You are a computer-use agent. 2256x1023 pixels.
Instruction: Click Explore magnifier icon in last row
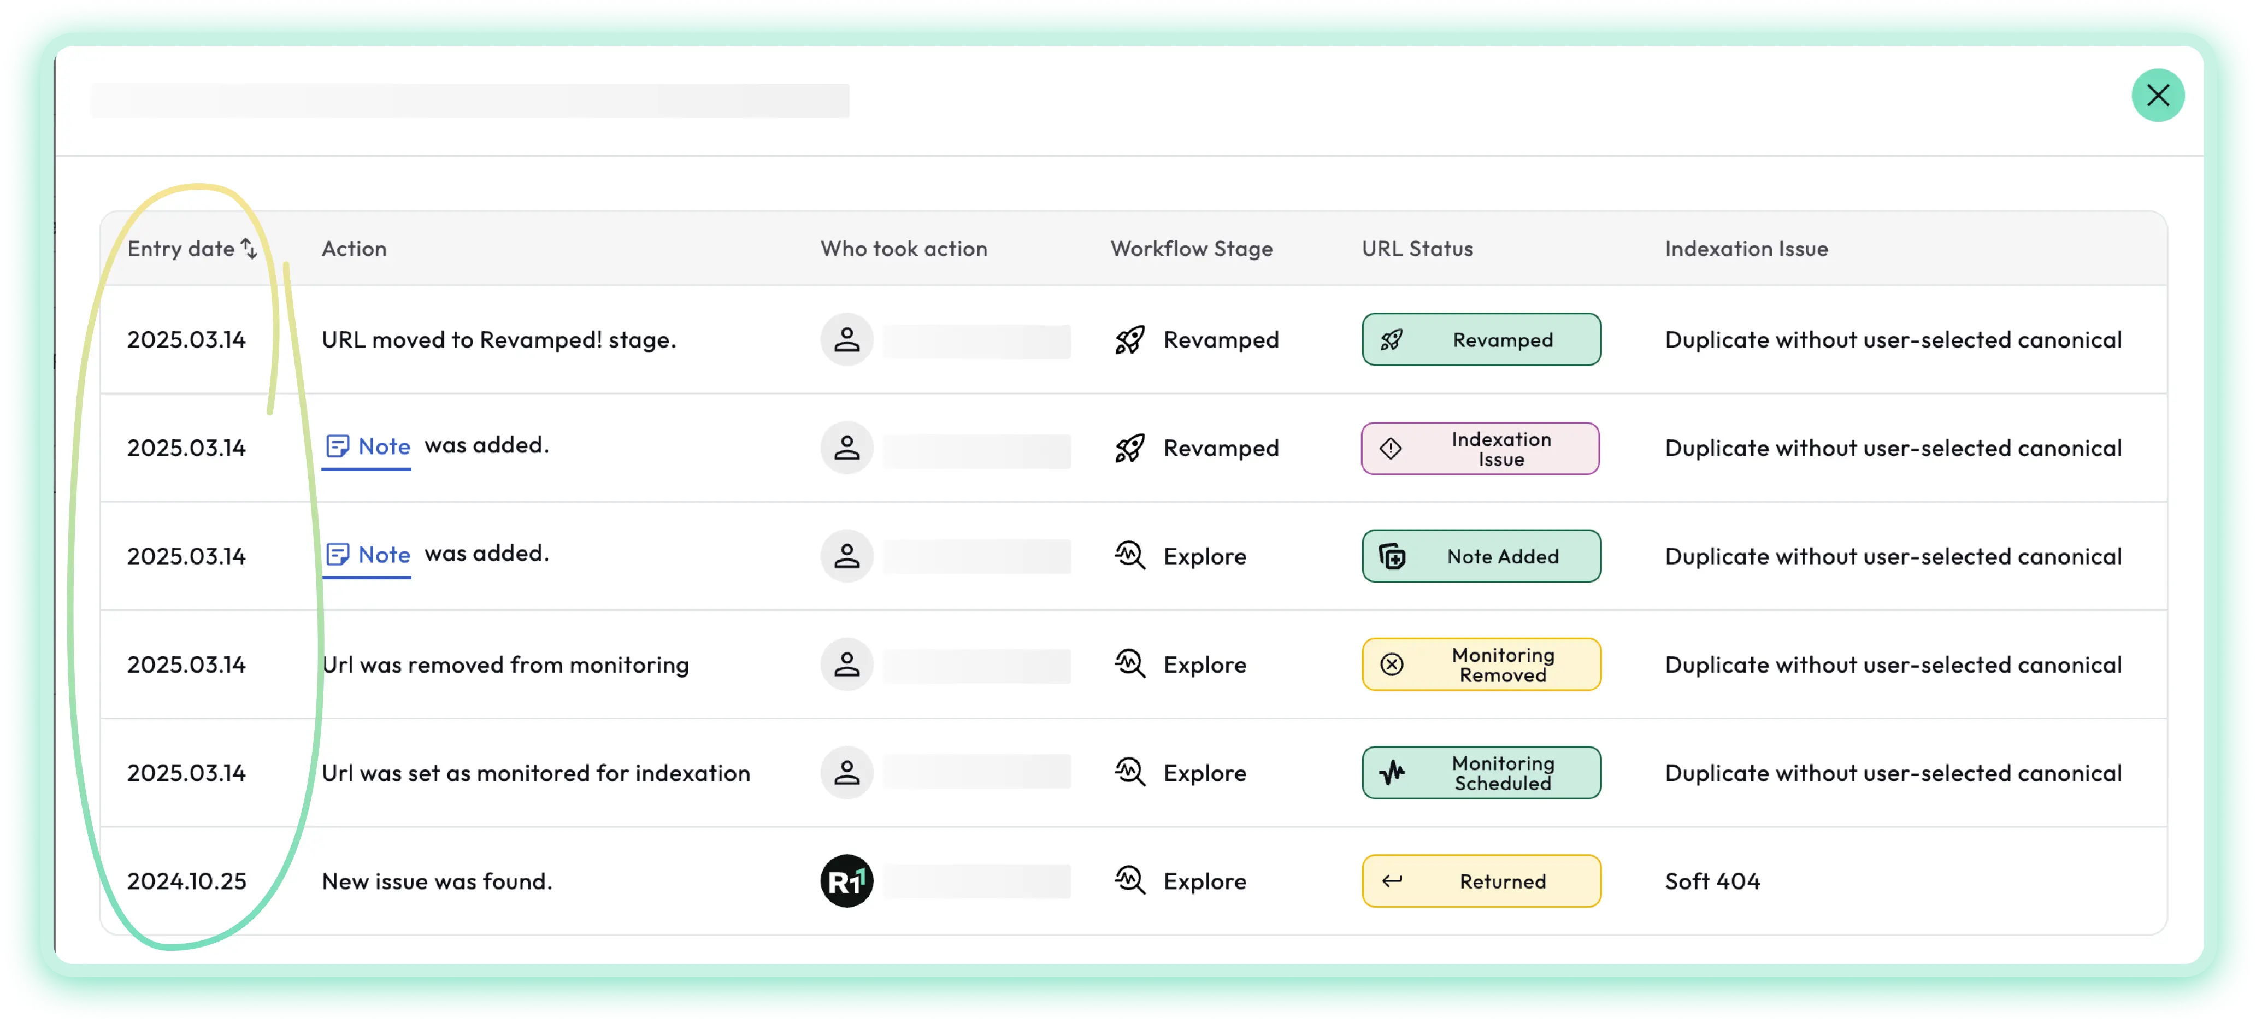pos(1129,881)
